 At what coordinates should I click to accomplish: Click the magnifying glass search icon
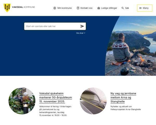[x=122, y=8]
